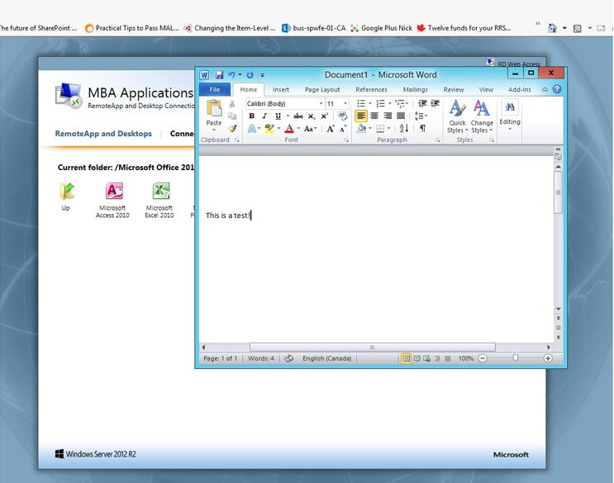Open bus-spwfe-01-CA bookmark
The width and height of the screenshot is (614, 483).
click(x=314, y=28)
